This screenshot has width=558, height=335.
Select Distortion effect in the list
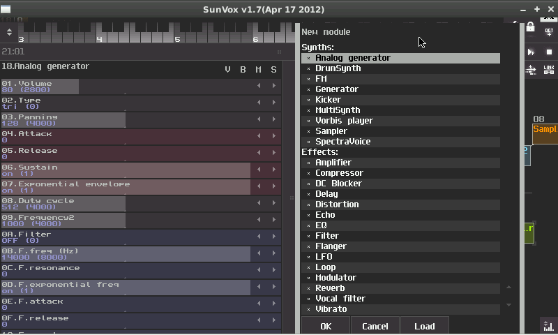pos(400,204)
